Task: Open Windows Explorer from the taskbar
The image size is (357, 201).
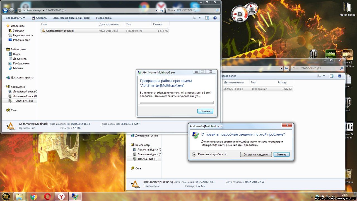Action: 20,197
